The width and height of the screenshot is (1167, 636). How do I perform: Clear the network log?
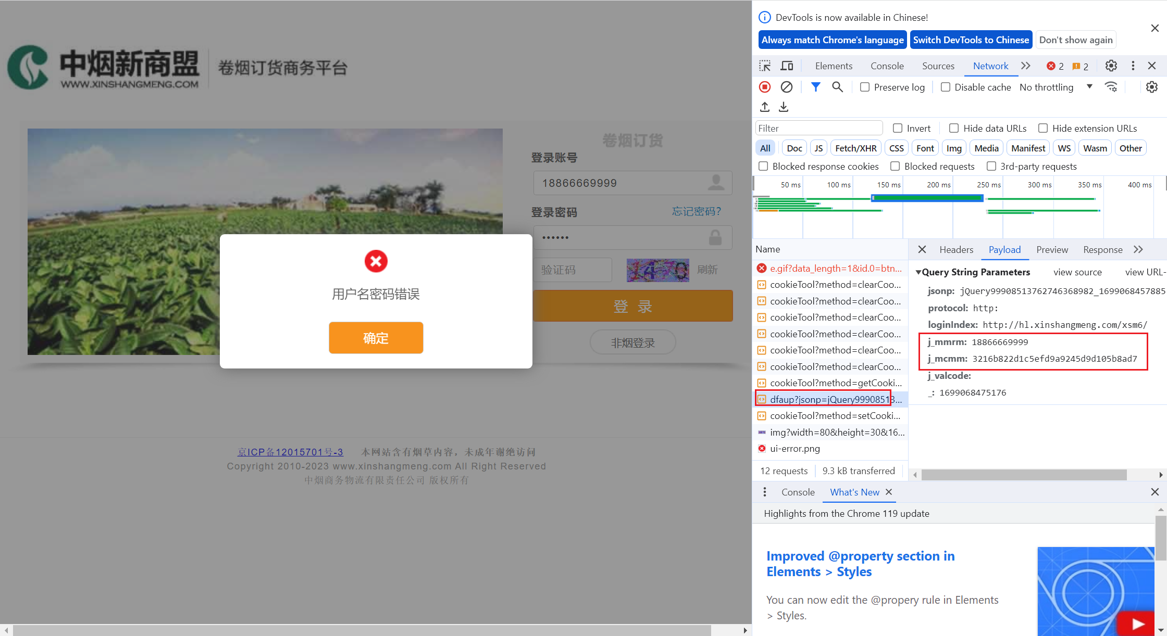(787, 87)
